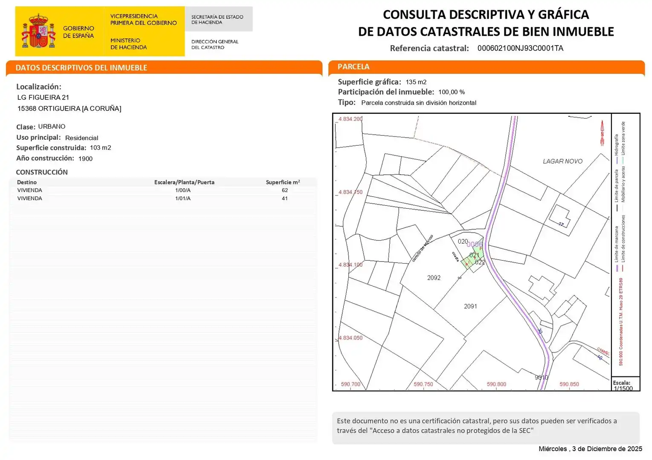Select cadastral reference 000602100NJ93C0001TA
Viewport: 652px width, 460px height.
pyautogui.click(x=520, y=48)
